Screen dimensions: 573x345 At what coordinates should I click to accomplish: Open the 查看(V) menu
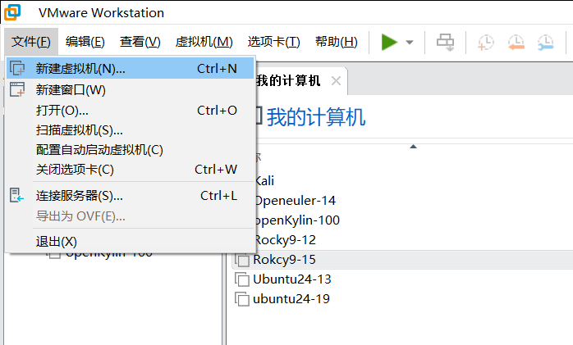(140, 42)
